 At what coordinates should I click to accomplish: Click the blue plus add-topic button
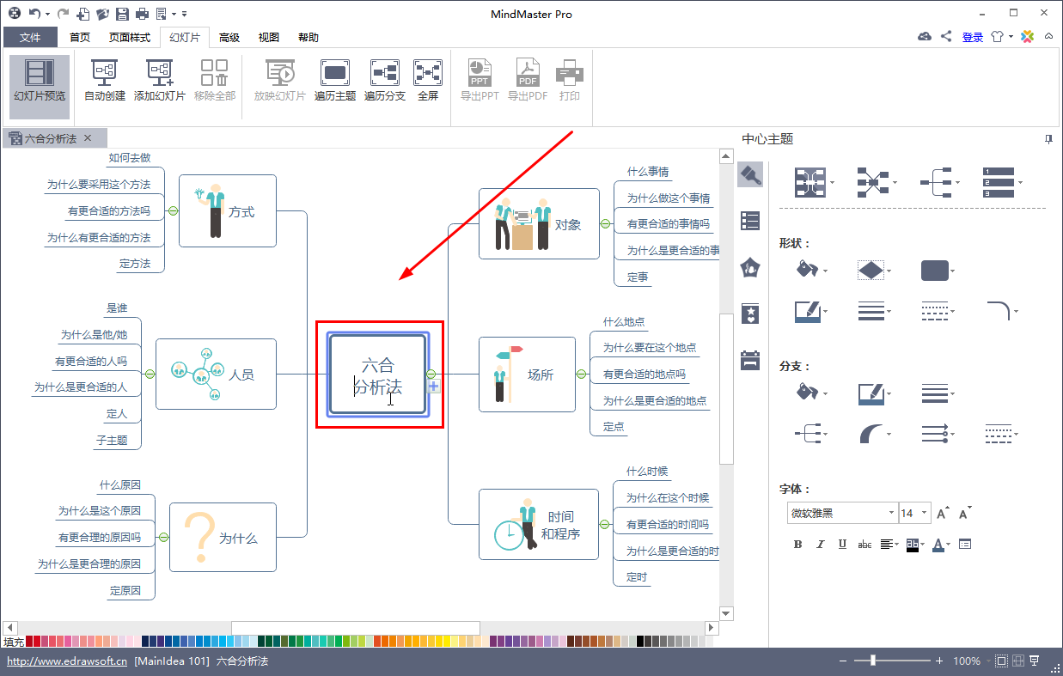433,387
